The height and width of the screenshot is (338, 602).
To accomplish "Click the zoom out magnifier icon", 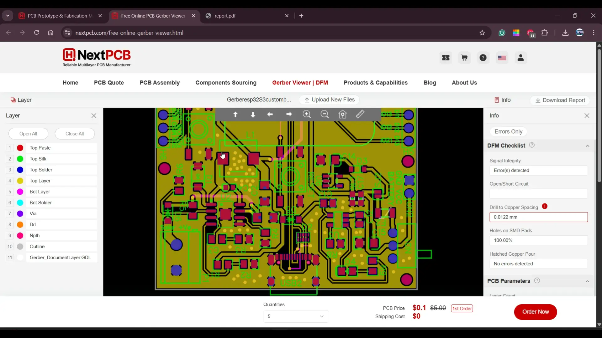I will 325,115.
